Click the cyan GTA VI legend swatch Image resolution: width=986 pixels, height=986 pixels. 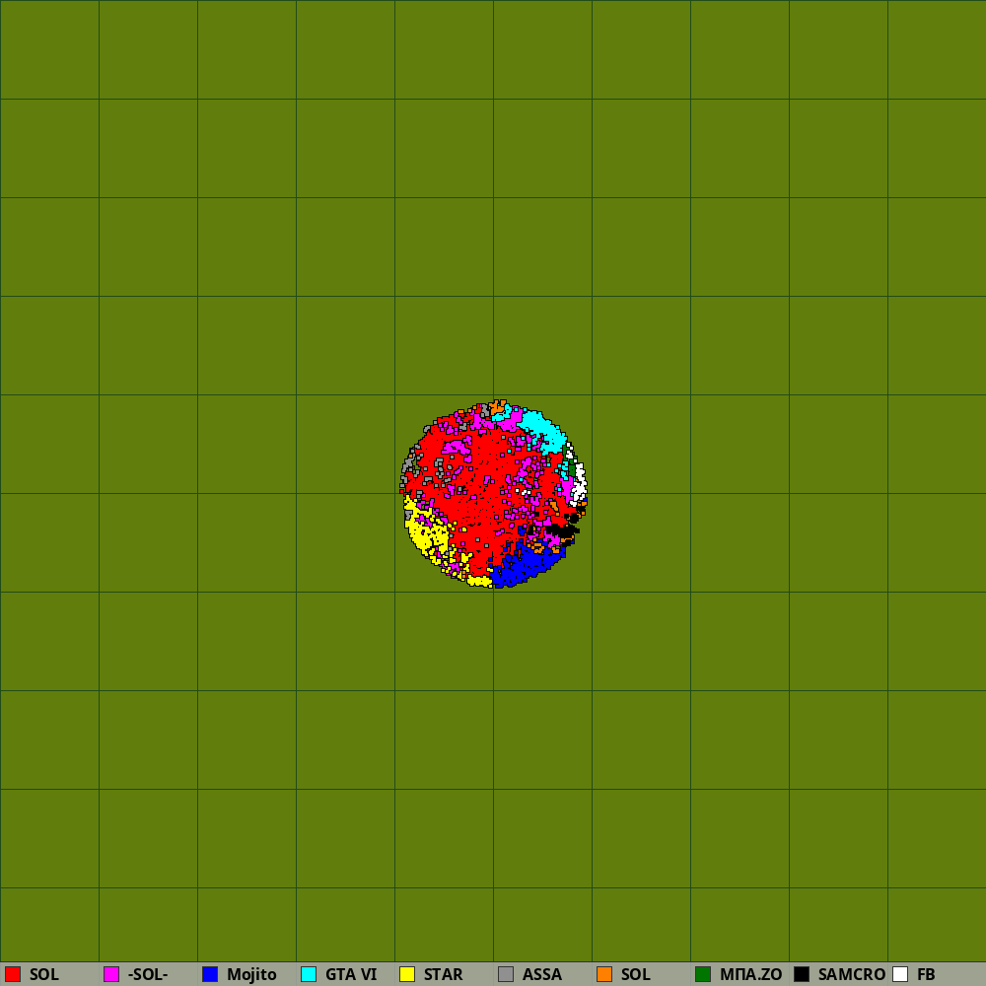309,974
